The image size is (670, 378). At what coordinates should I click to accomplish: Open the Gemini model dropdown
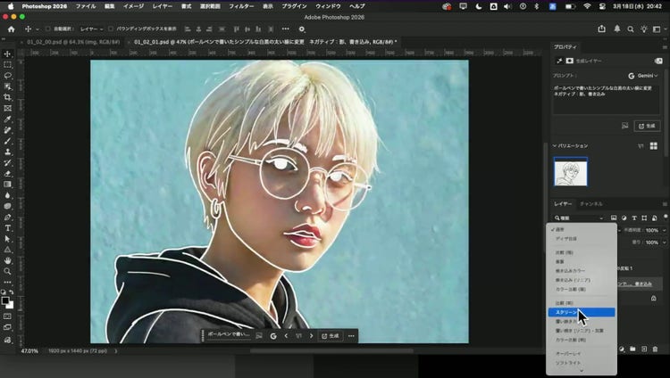[x=647, y=76]
